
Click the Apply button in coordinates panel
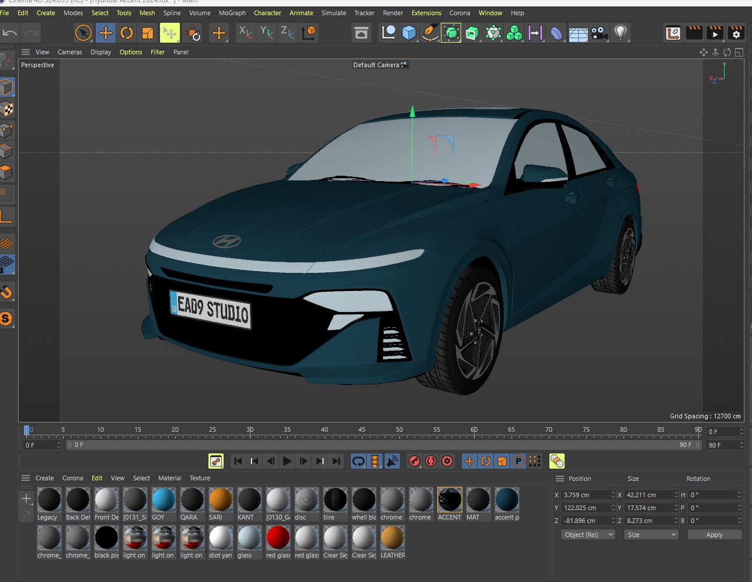(714, 535)
